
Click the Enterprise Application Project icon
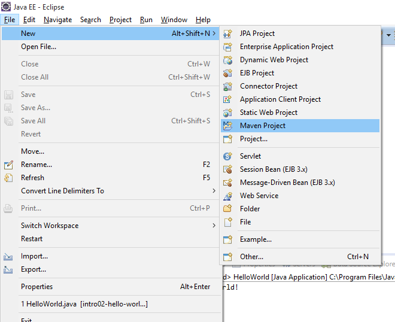pos(227,47)
